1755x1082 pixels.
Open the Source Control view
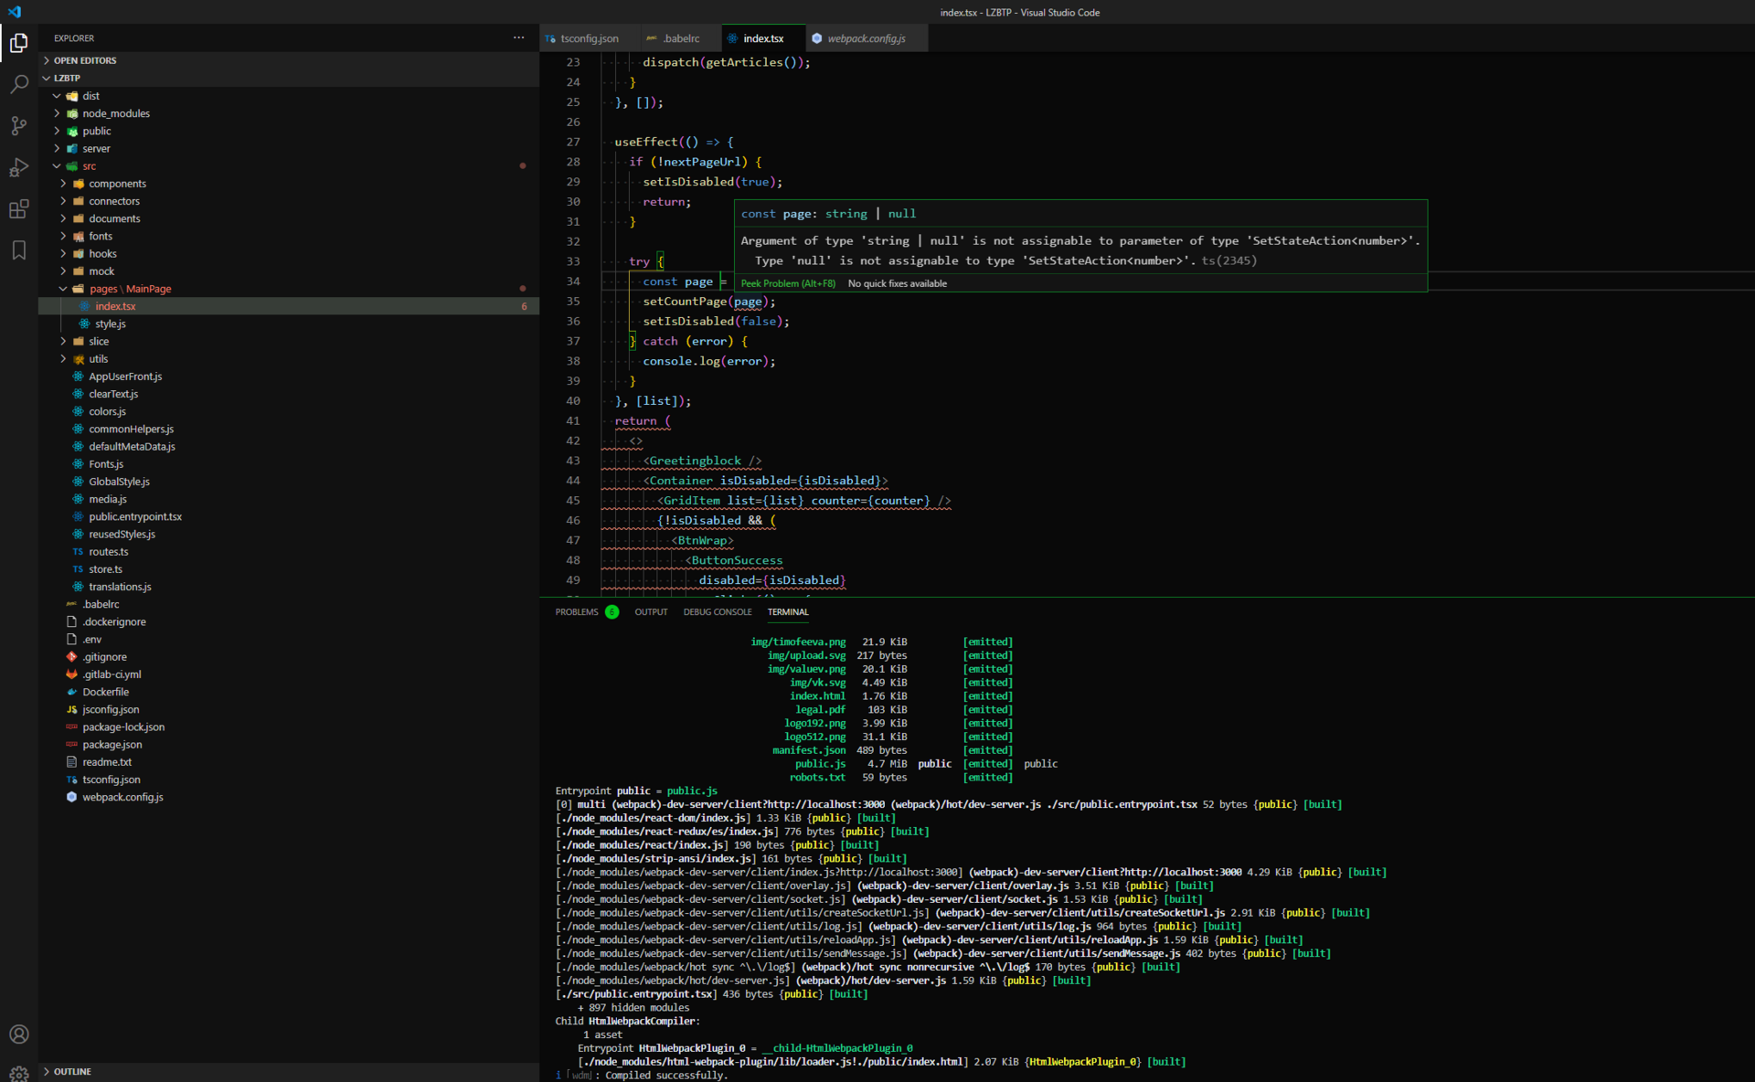point(18,126)
